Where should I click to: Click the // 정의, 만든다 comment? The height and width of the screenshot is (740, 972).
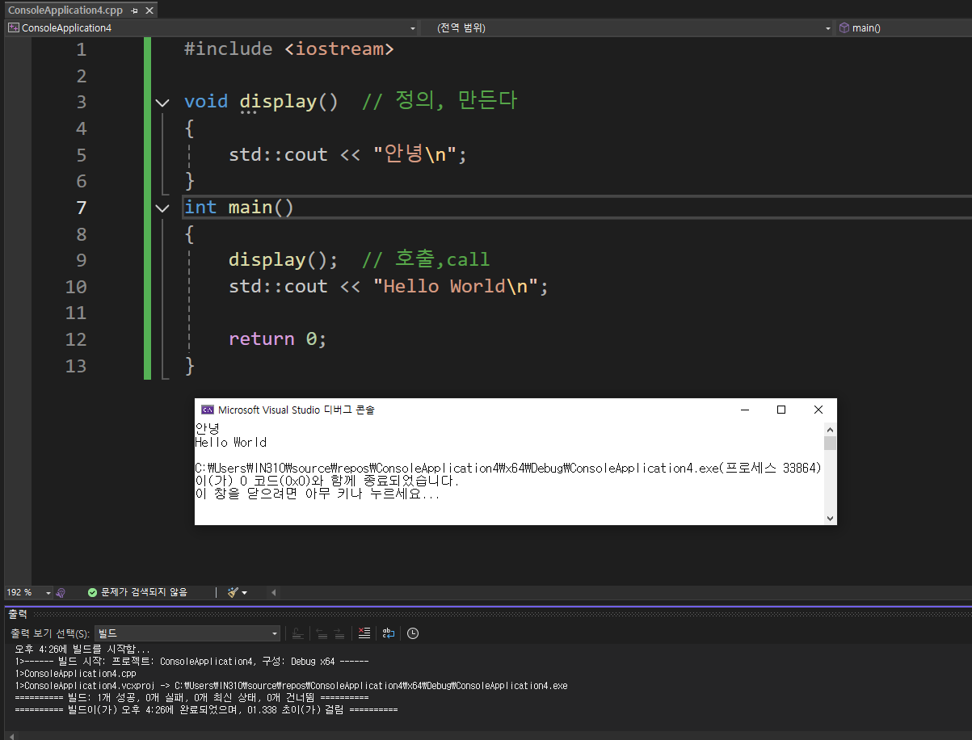tap(440, 102)
